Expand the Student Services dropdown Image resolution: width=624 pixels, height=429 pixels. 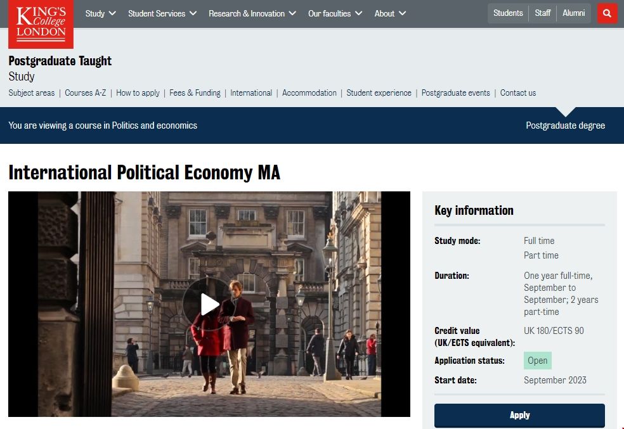(x=162, y=13)
